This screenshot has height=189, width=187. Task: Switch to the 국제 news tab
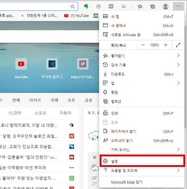(x=54, y=100)
